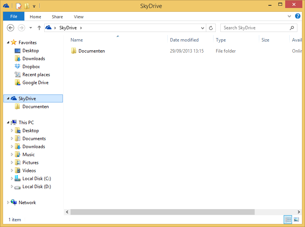
Task: Open Dropbox in Favorites
Action: pyautogui.click(x=31, y=67)
